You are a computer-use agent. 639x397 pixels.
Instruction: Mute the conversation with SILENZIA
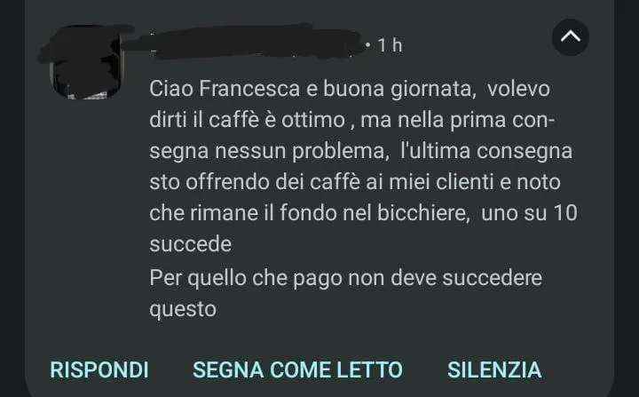494,369
